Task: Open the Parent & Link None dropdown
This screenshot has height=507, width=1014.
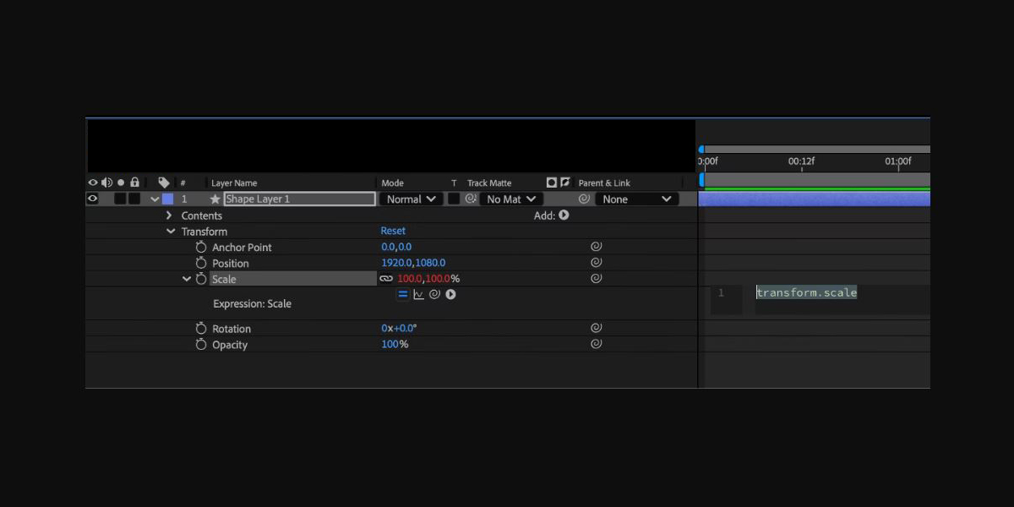Action: 636,199
